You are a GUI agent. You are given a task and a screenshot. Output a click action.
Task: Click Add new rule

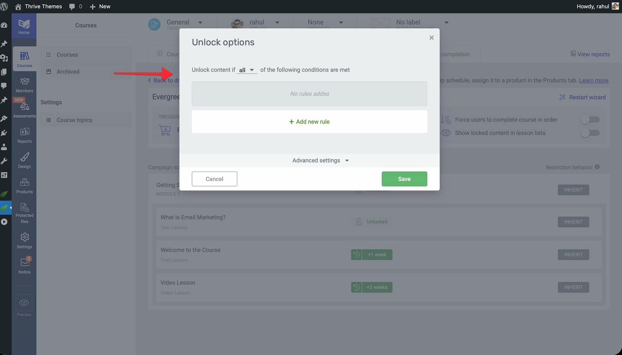(x=309, y=122)
